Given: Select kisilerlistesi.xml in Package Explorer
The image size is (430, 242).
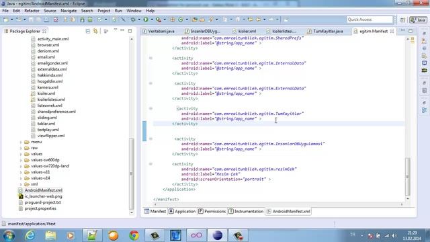Looking at the screenshot, I should (x=51, y=99).
